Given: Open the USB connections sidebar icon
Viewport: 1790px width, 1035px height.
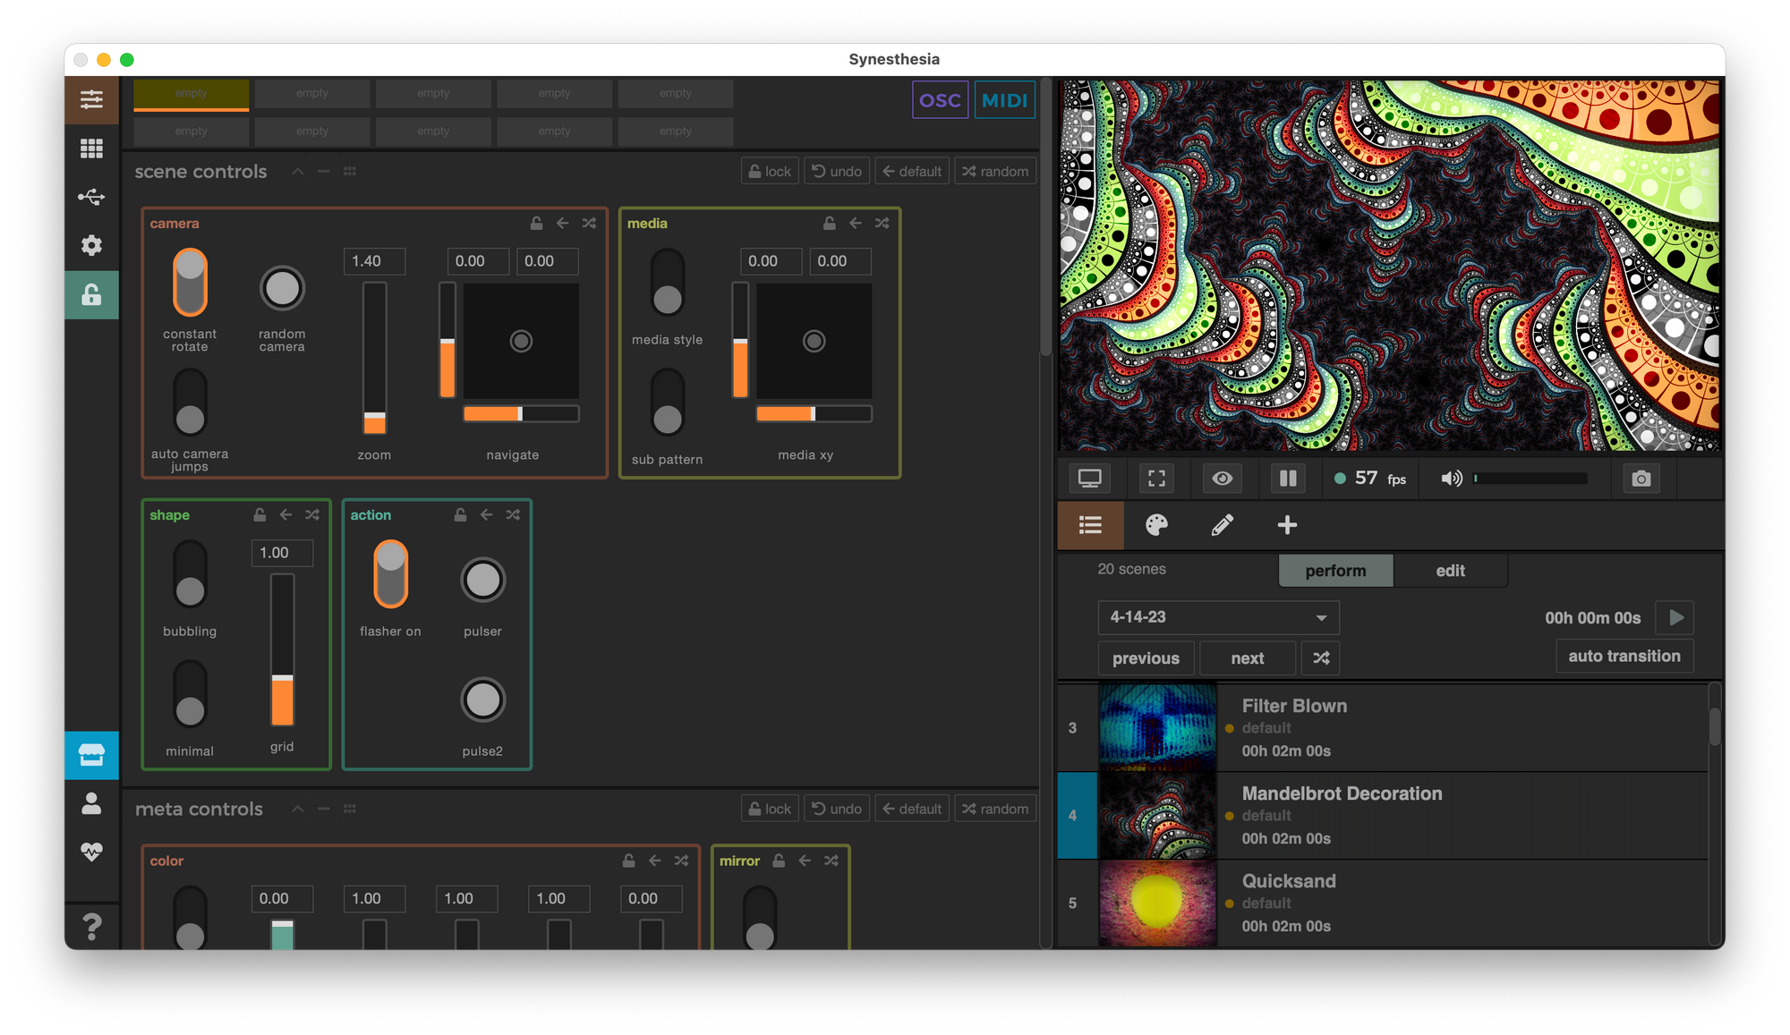Looking at the screenshot, I should (91, 196).
